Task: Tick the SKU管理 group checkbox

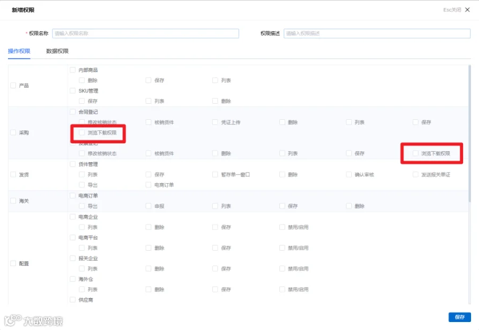Action: pyautogui.click(x=73, y=90)
